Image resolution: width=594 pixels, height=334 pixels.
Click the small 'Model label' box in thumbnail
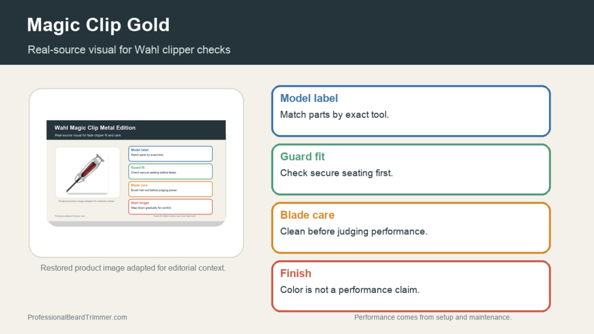pos(171,154)
